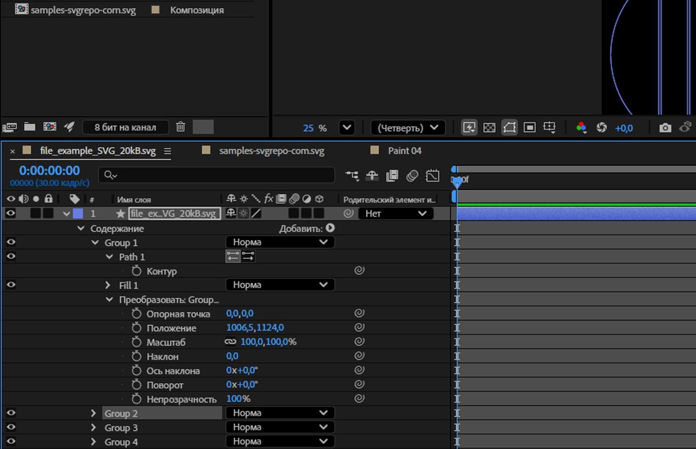Viewport: 696px width, 449px height.
Task: Toggle visibility of Fill 1
Action: click(10, 284)
